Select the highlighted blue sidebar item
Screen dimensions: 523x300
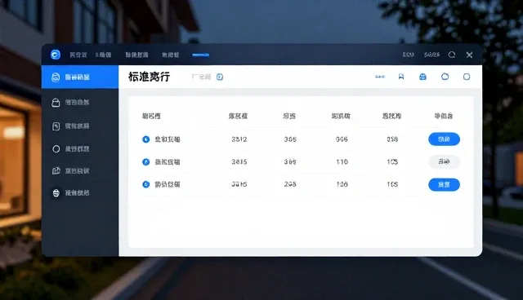click(80, 77)
